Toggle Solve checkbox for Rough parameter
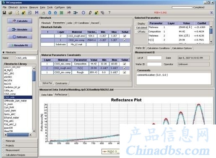Viewport: 216px width, 158px height. [x=125, y=73]
